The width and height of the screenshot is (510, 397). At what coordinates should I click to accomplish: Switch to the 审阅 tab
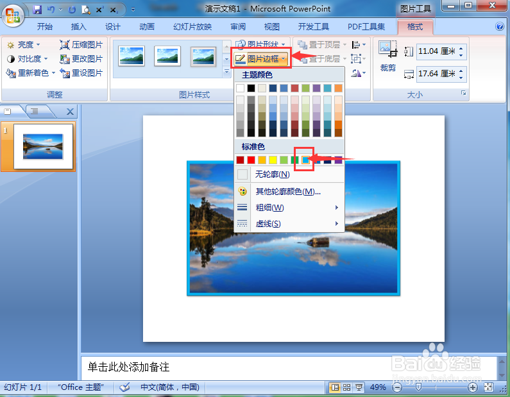click(x=238, y=27)
